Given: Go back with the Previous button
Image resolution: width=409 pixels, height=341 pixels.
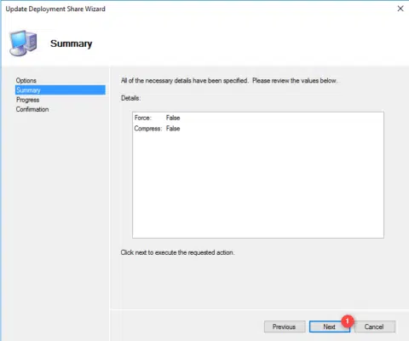Looking at the screenshot, I should point(285,327).
